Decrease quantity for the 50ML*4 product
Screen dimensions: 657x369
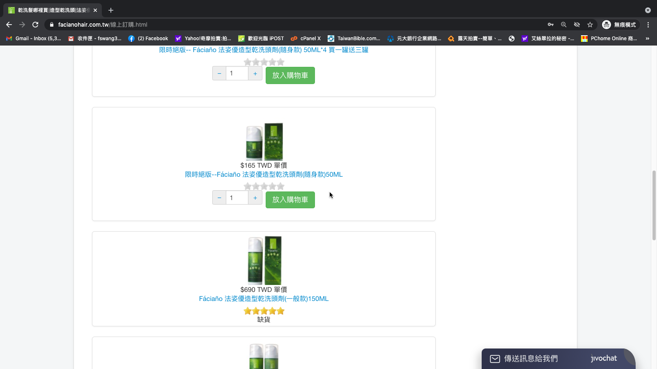219,73
